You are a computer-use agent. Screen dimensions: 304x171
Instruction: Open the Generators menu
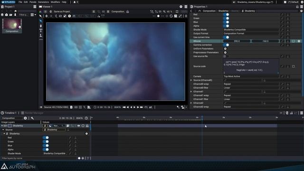click(43, 2)
